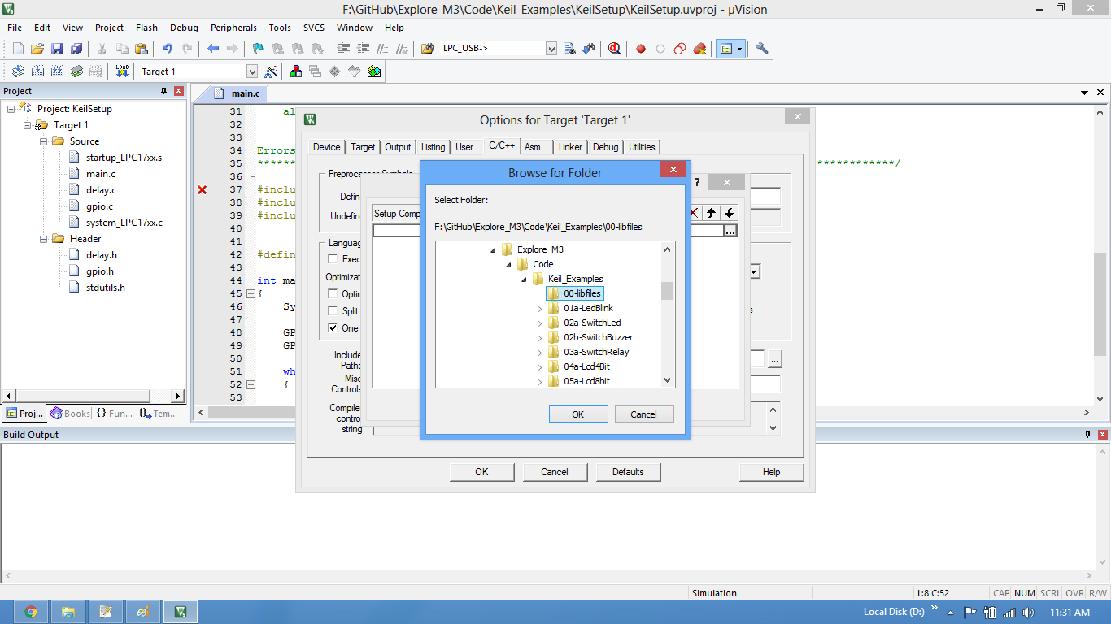Click Cancel in Browse for Folder dialog

643,414
